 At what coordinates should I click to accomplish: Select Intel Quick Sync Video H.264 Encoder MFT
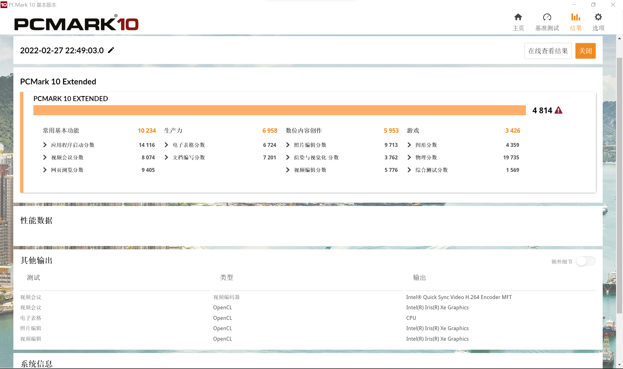click(459, 297)
